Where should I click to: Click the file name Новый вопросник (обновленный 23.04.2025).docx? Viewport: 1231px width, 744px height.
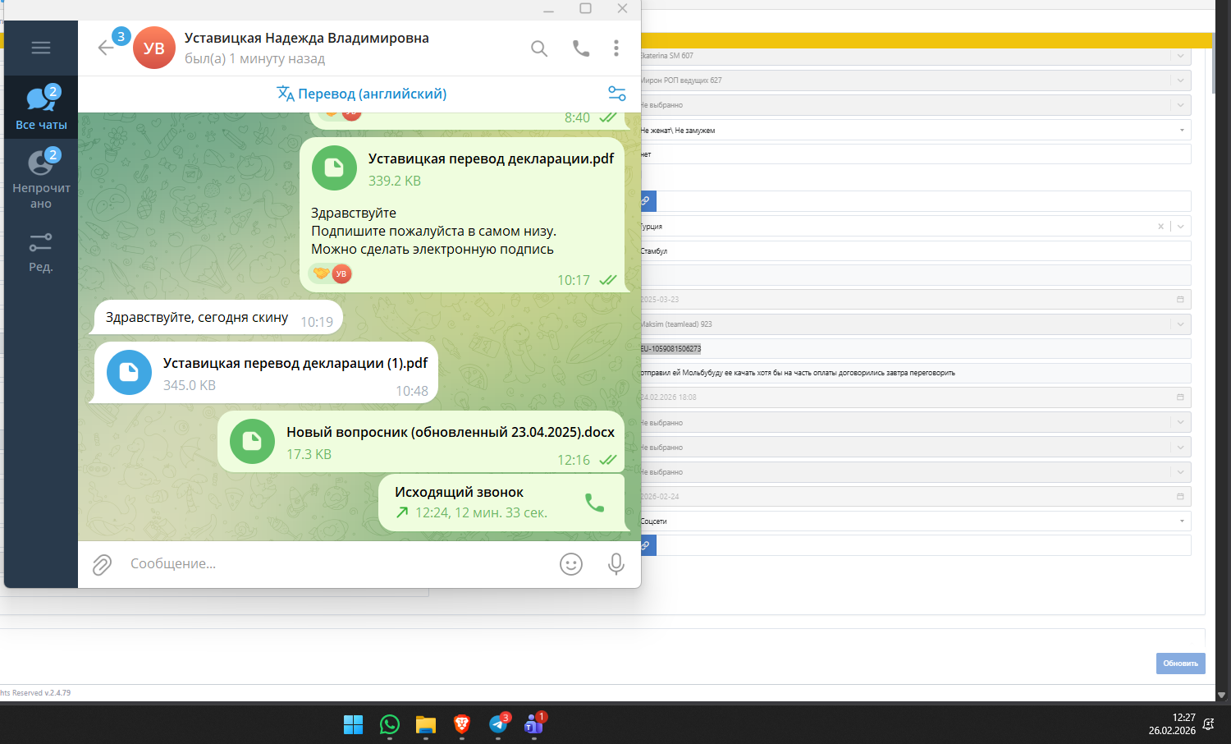coord(451,432)
